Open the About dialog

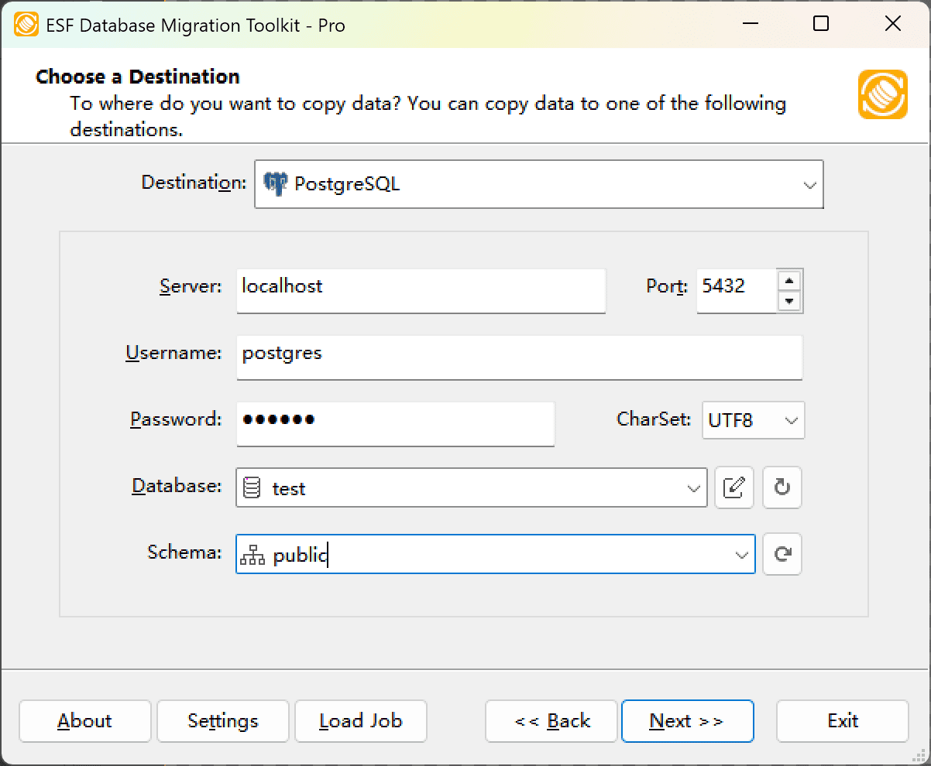coord(84,721)
